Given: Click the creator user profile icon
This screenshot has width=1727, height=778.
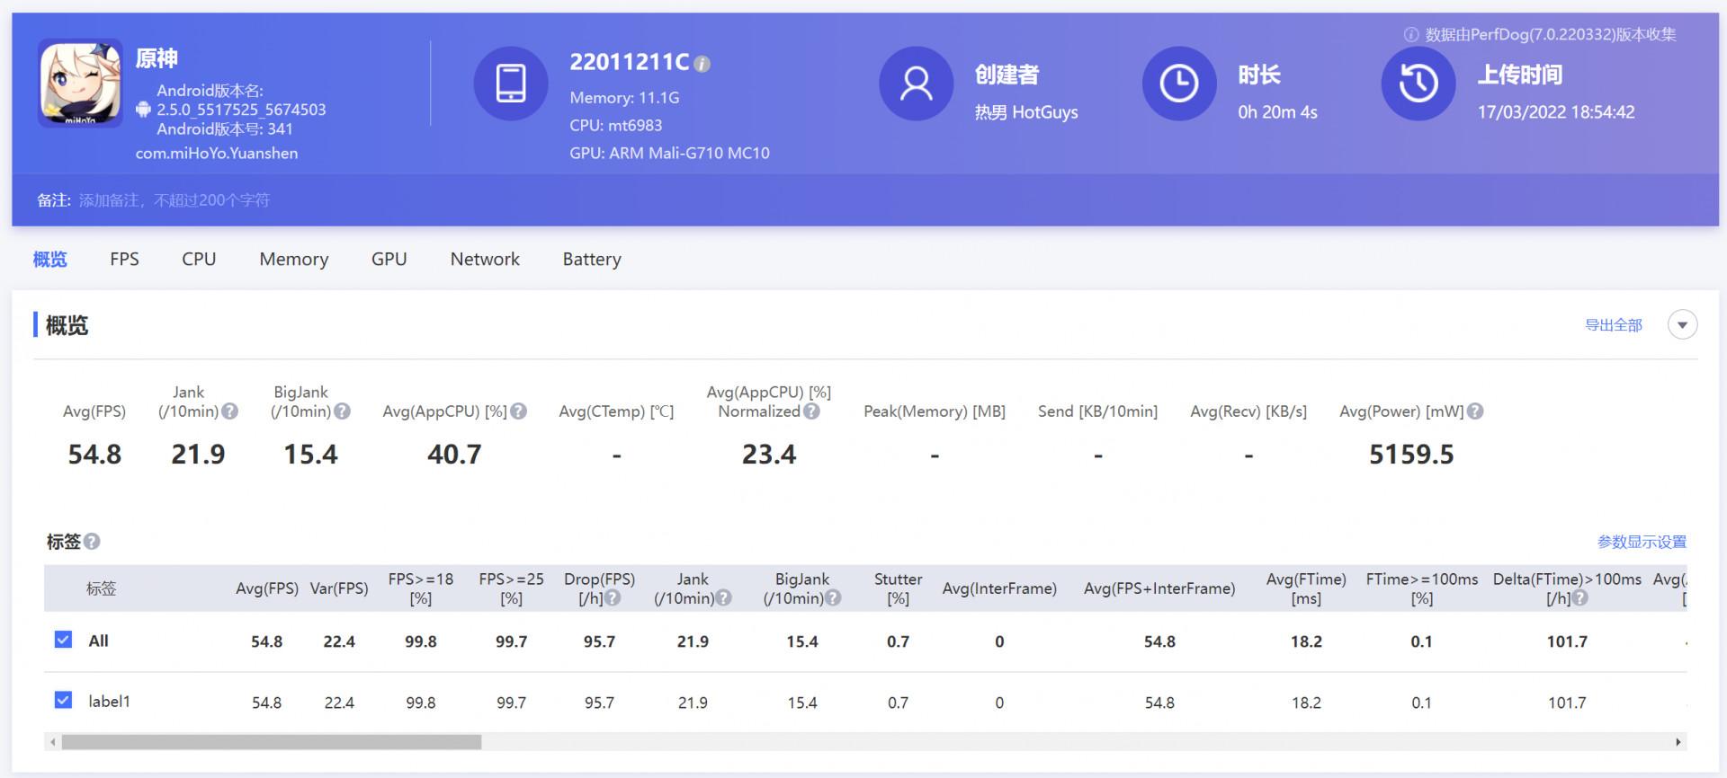Looking at the screenshot, I should 916,84.
